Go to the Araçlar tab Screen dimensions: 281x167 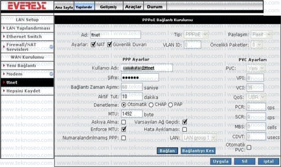(133, 7)
